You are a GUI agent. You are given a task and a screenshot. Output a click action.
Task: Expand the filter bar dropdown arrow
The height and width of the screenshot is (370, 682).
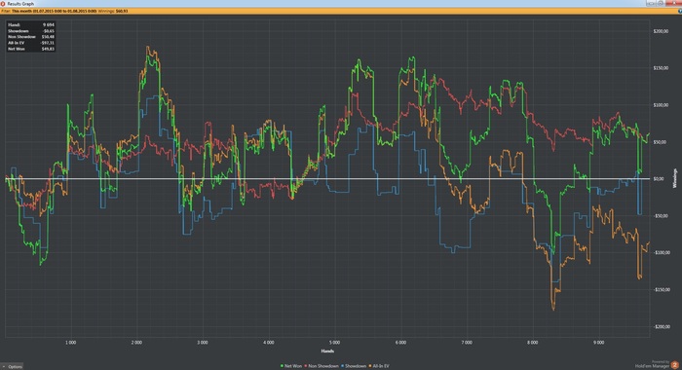(x=679, y=11)
